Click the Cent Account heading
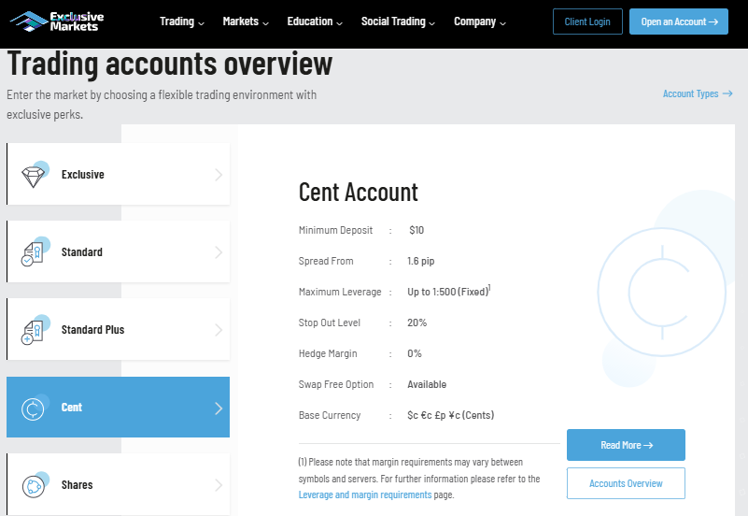Image resolution: width=748 pixels, height=516 pixels. (x=359, y=193)
